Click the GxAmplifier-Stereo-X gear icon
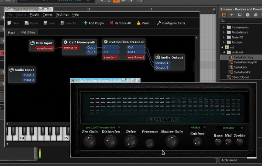 (106, 42)
